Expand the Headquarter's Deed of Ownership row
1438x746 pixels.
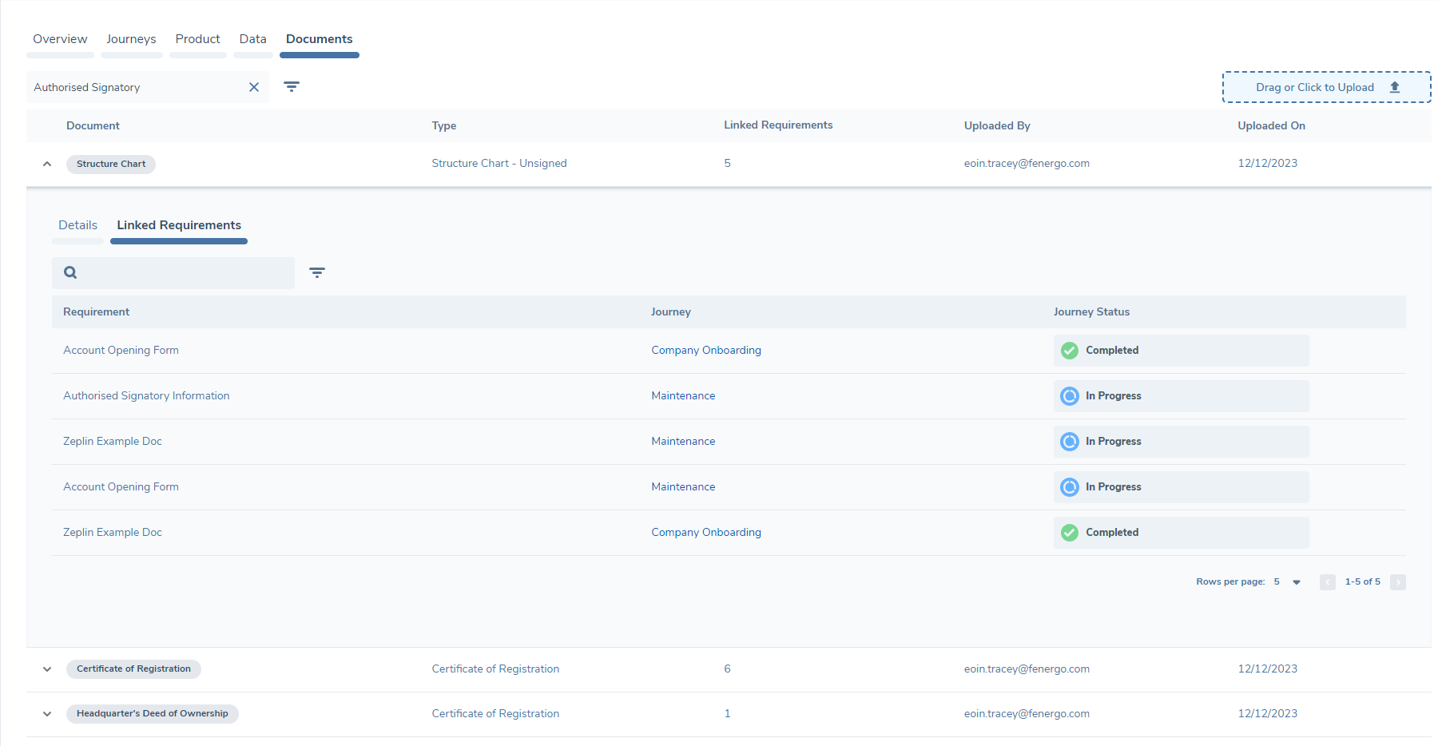tap(46, 714)
